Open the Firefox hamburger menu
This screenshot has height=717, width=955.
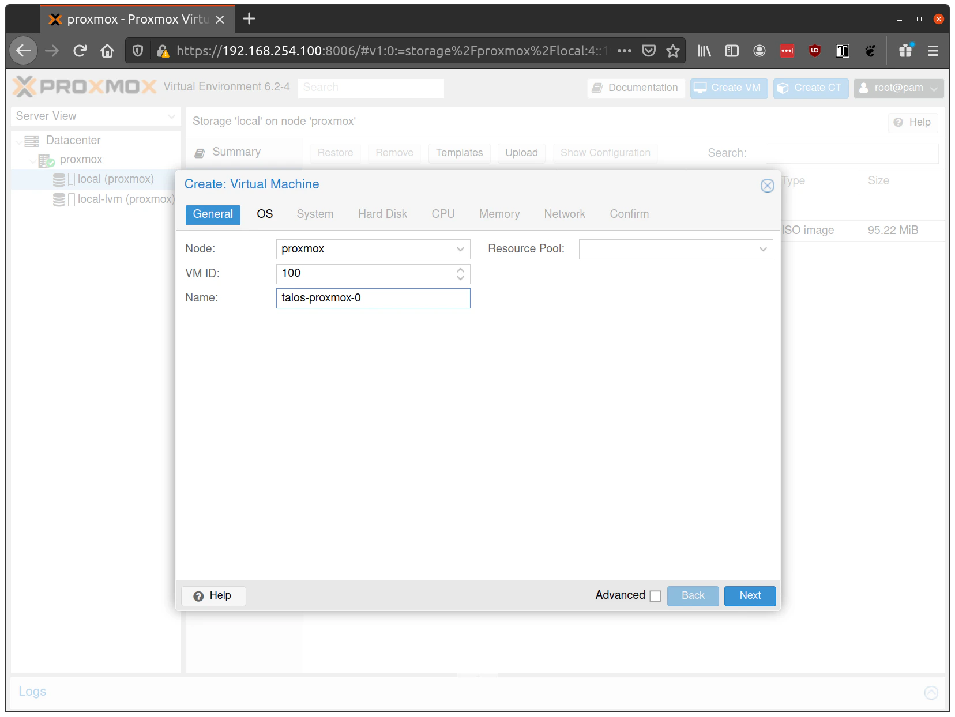click(933, 51)
